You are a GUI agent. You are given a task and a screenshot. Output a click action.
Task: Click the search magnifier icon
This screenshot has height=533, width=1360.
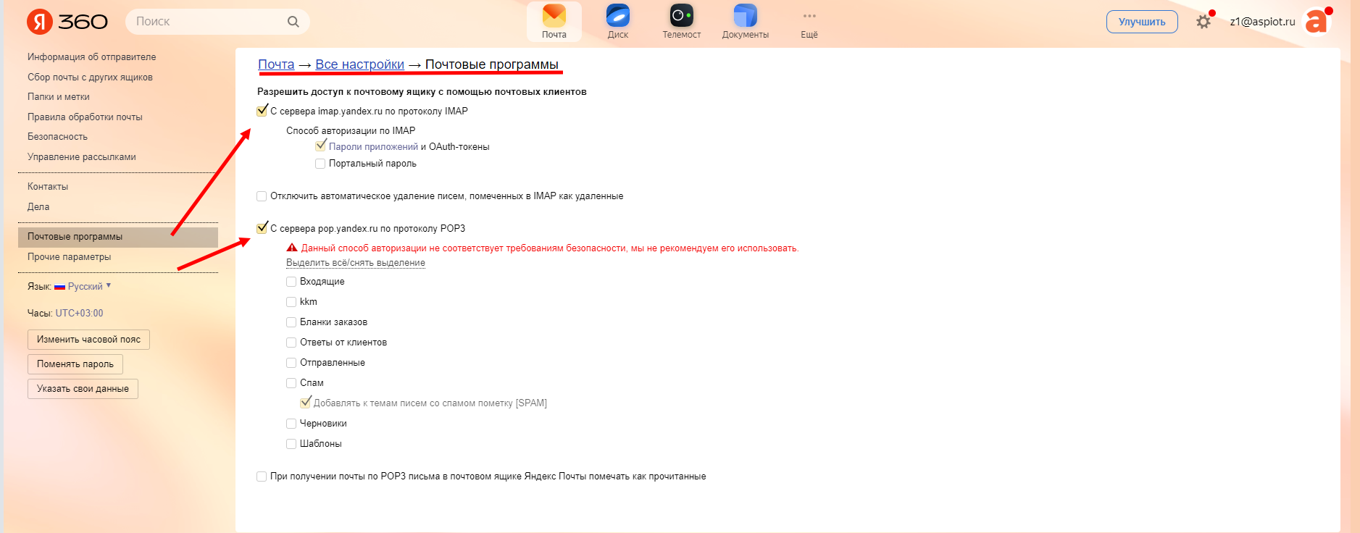[x=293, y=22]
